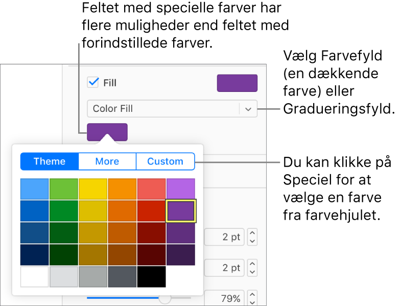
Task: Select the steel blue swatch in third row
Action: 35,233
